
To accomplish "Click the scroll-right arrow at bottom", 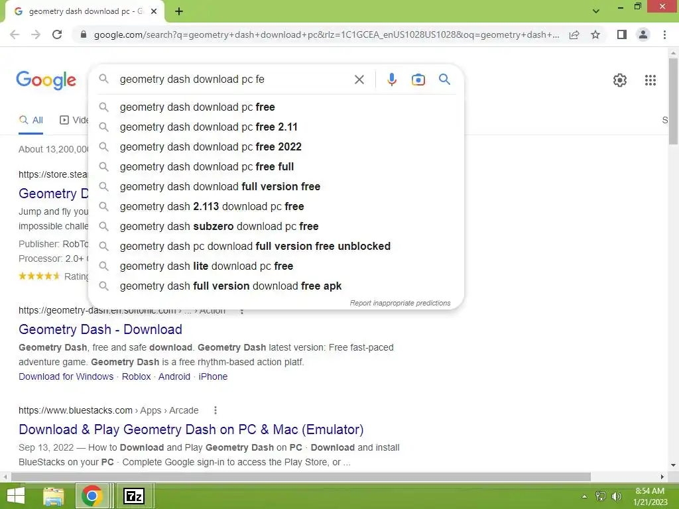I will [662, 477].
